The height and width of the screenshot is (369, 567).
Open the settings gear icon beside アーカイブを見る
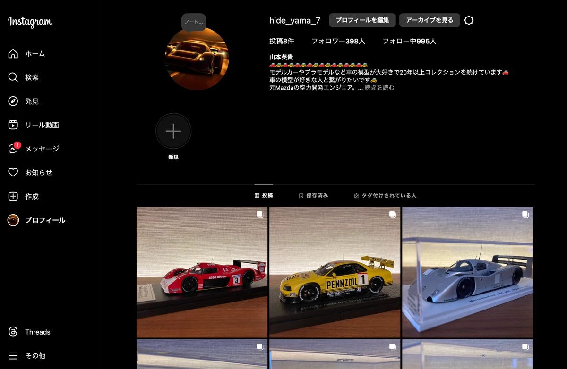469,20
